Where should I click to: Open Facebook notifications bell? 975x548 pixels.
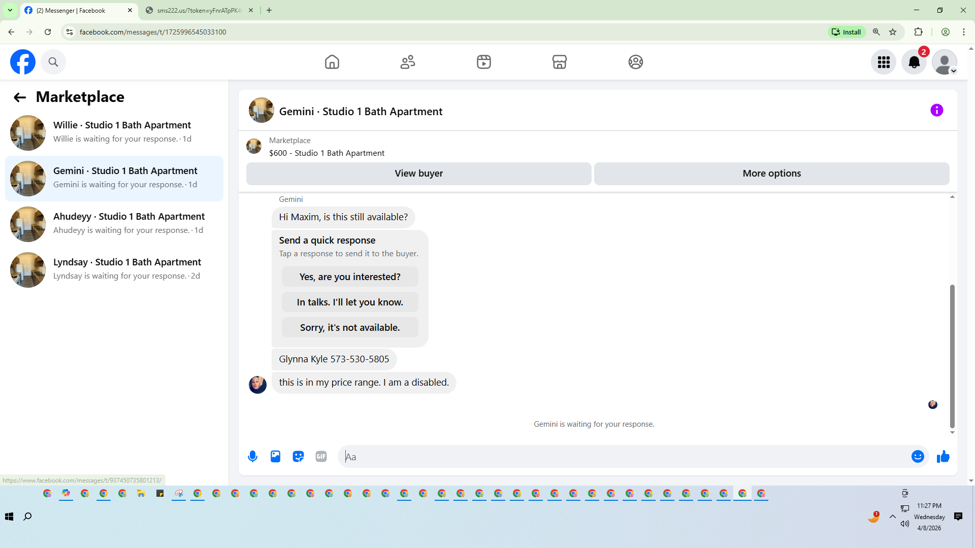pyautogui.click(x=914, y=62)
